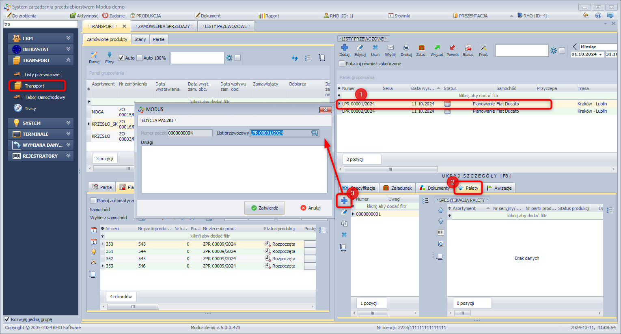Enable 'Pokazuj również zakończone' checkbox
Screen dimensions: 621x334
(x=342, y=64)
